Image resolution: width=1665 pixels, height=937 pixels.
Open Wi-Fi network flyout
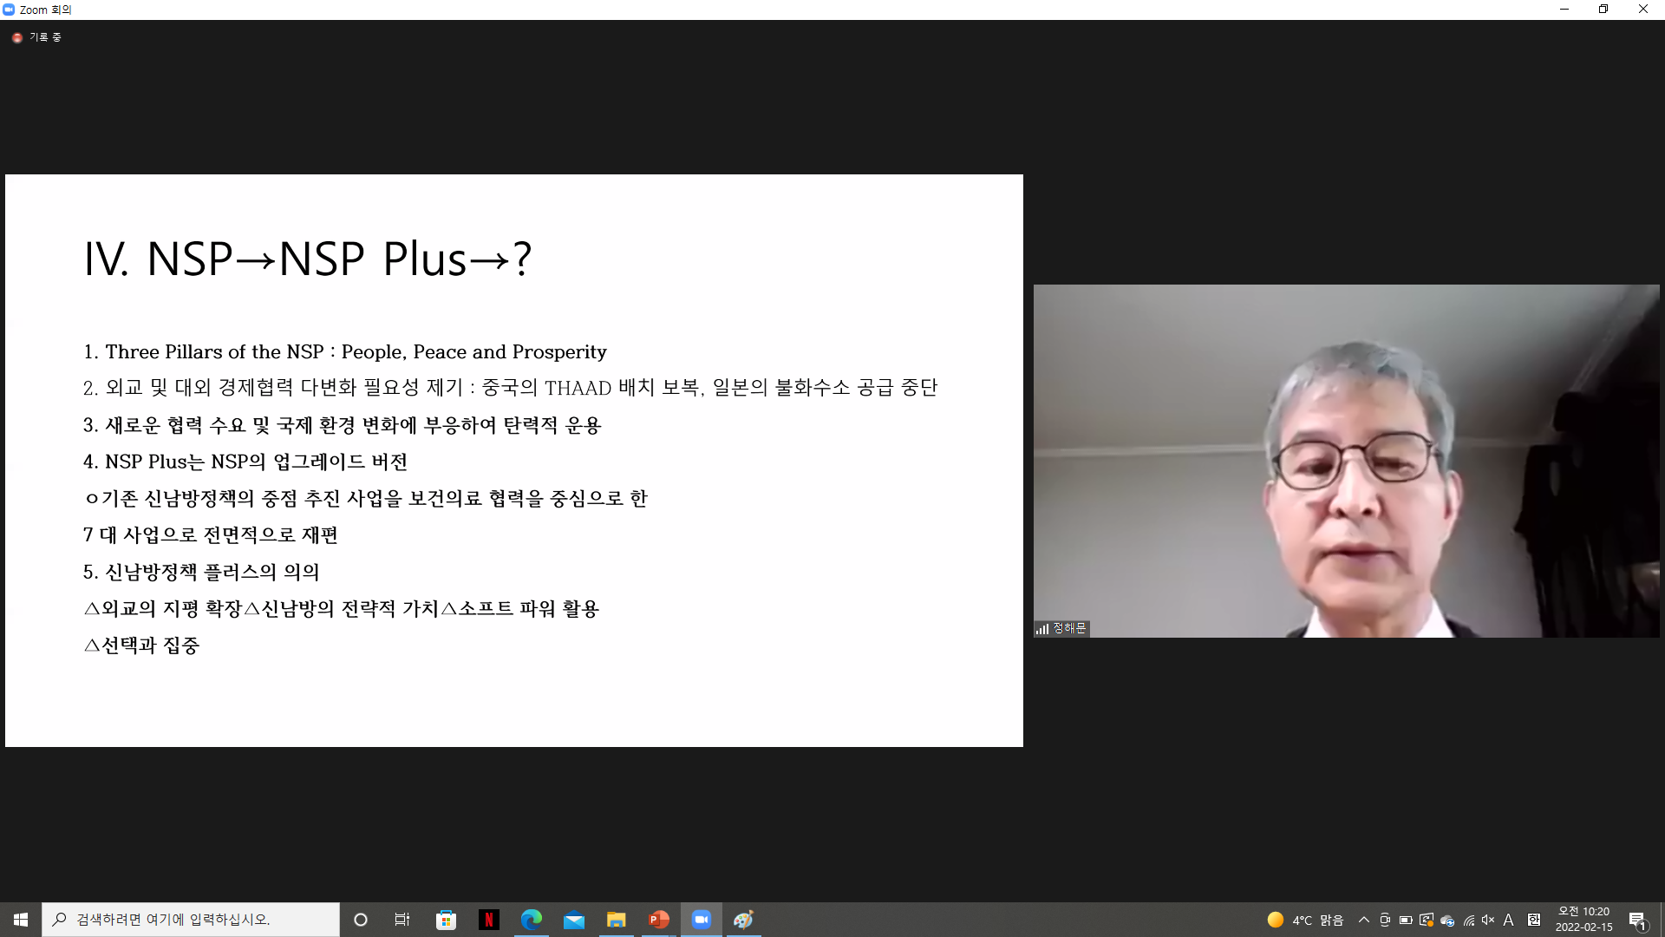[x=1468, y=920]
